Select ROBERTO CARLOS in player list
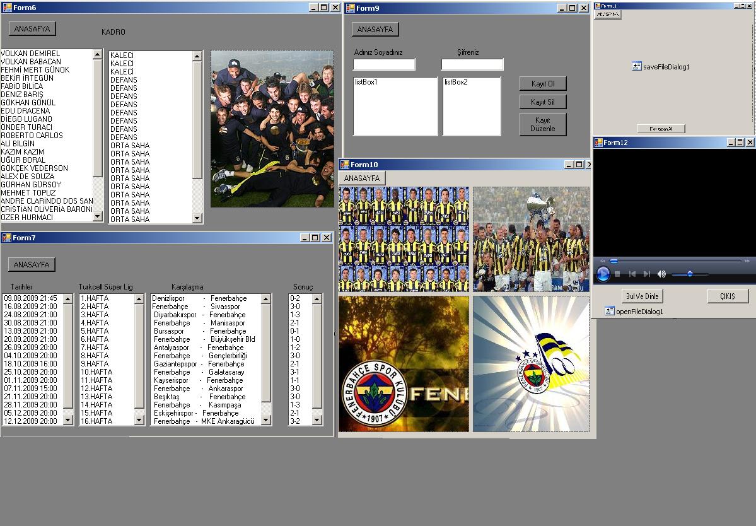756x526 pixels. coord(32,135)
